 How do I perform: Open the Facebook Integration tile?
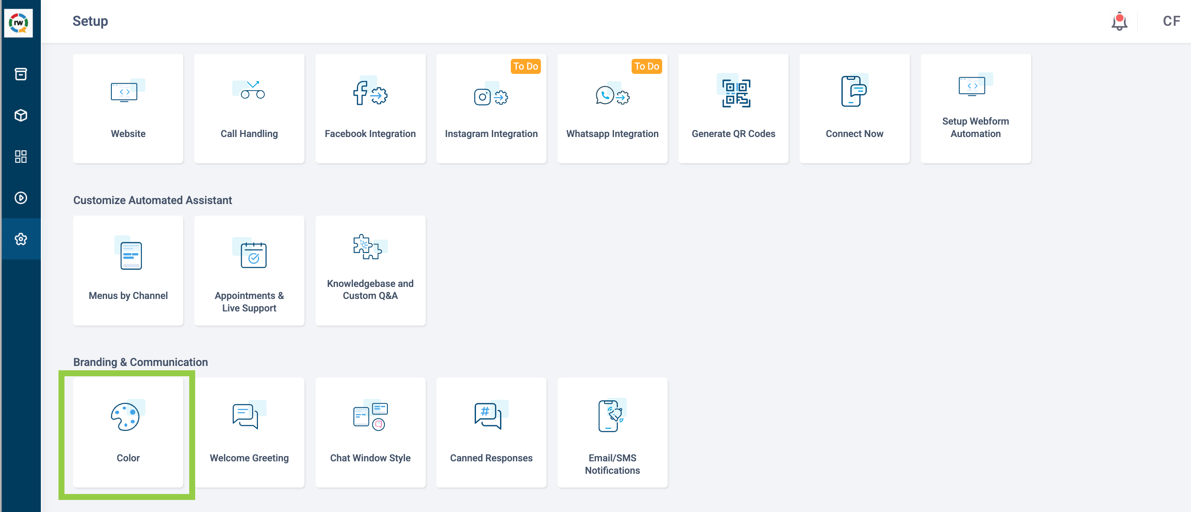tap(370, 109)
